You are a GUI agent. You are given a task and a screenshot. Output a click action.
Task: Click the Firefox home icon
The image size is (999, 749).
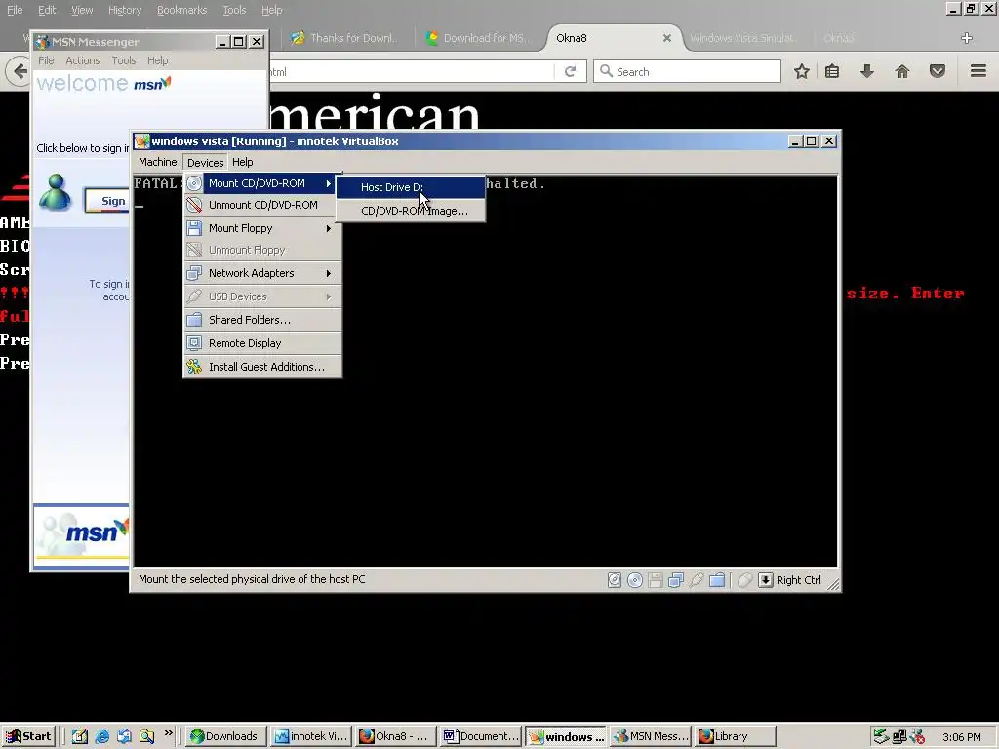click(902, 71)
